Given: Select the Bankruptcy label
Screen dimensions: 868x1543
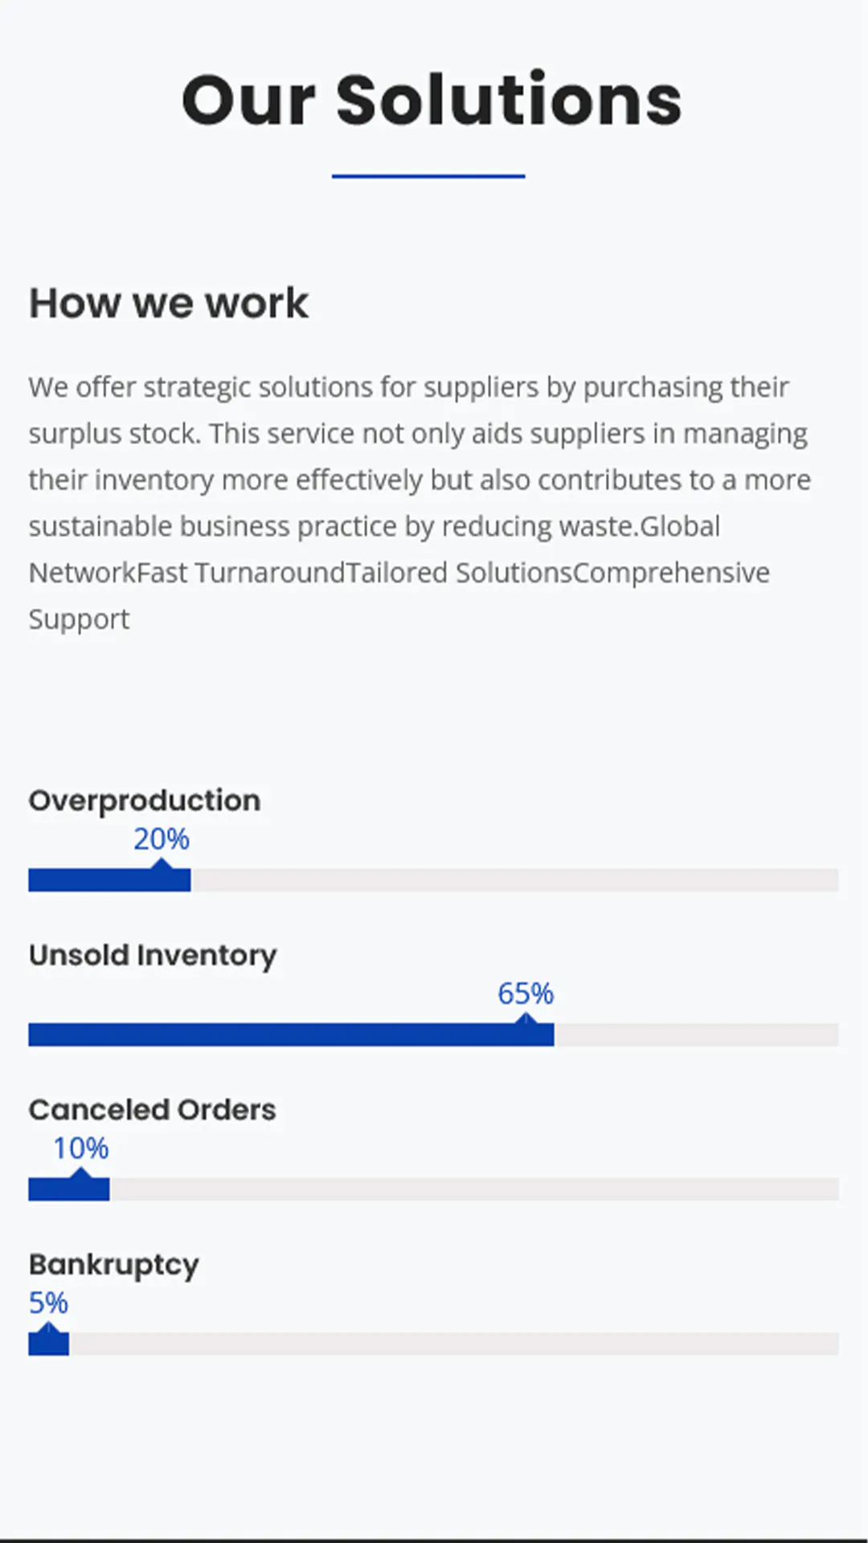Looking at the screenshot, I should (114, 1265).
